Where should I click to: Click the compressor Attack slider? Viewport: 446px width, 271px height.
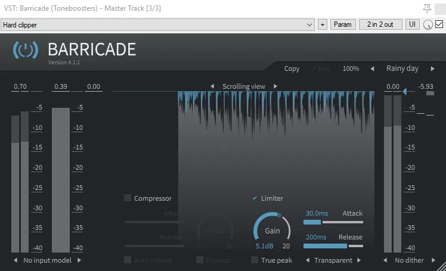pyautogui.click(x=154, y=222)
